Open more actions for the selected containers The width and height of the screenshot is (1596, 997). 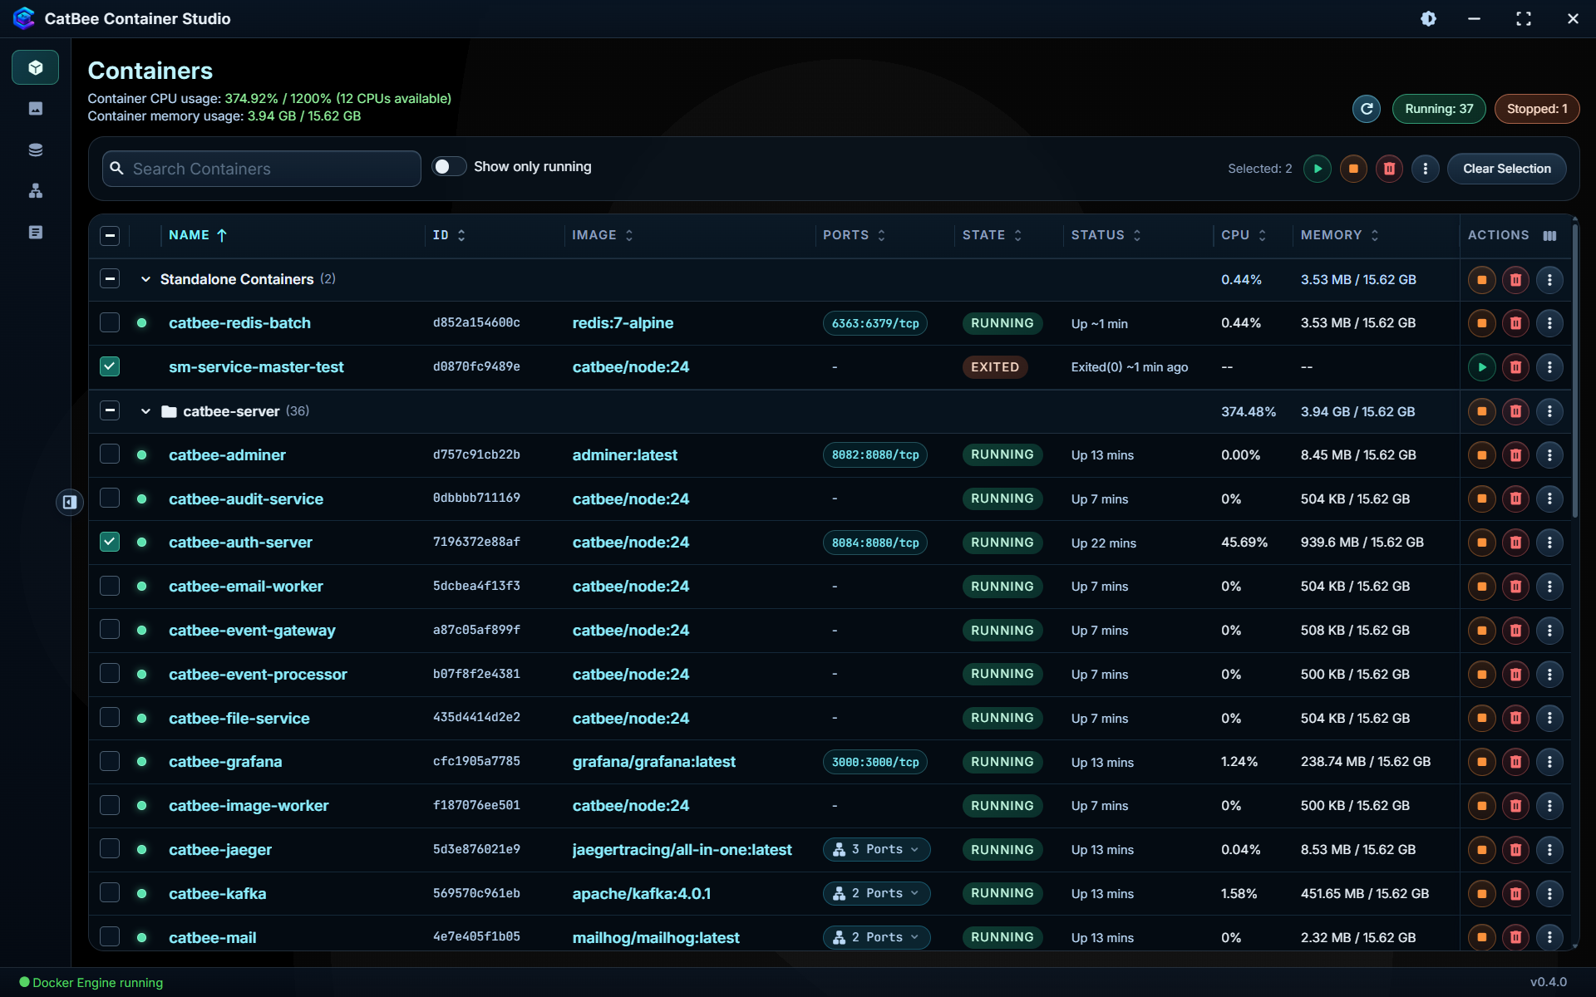1425,169
